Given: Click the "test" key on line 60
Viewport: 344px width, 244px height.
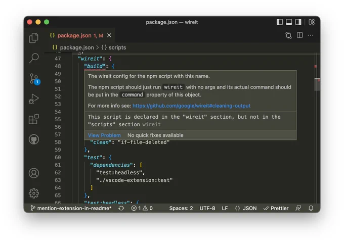Looking at the screenshot, I should point(93,158).
